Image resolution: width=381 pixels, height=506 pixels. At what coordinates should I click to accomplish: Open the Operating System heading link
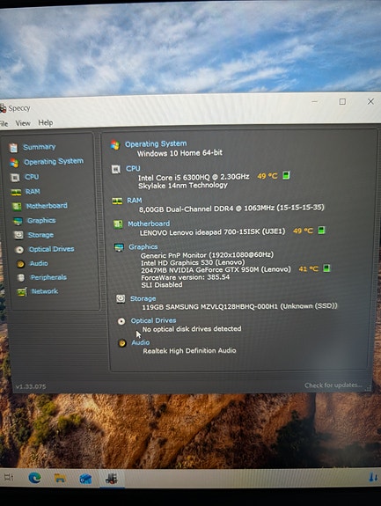pyautogui.click(x=156, y=144)
